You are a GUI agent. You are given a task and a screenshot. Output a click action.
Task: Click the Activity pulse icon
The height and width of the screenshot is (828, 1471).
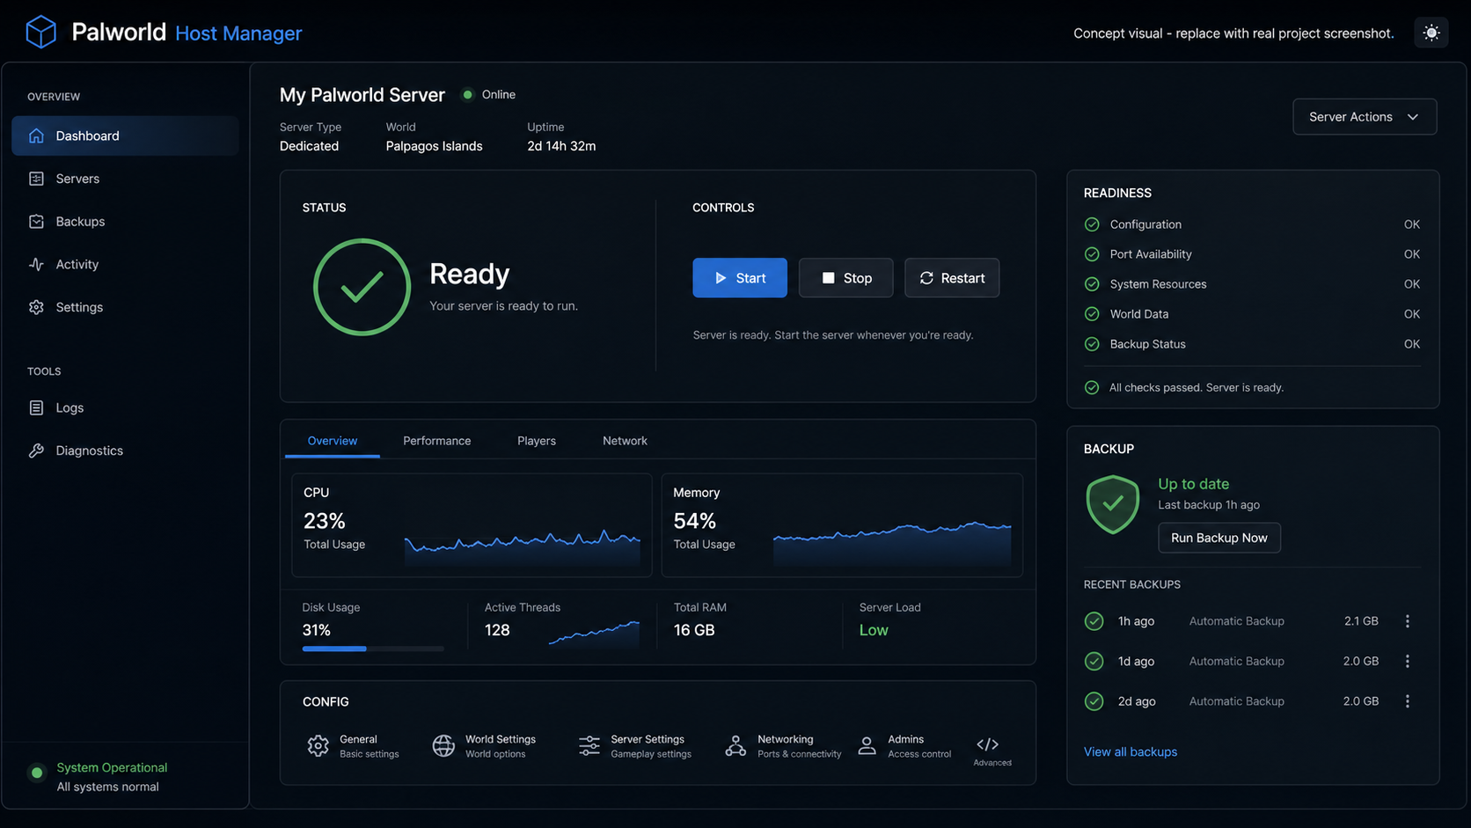coord(36,264)
